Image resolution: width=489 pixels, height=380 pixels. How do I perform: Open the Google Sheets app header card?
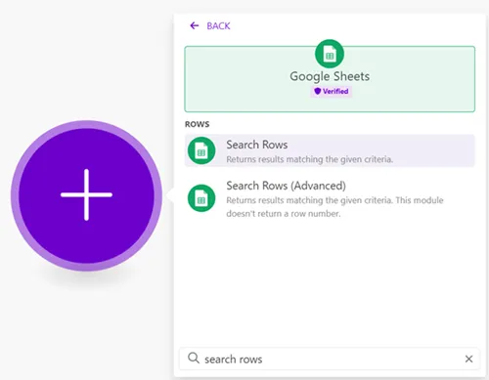pyautogui.click(x=330, y=79)
